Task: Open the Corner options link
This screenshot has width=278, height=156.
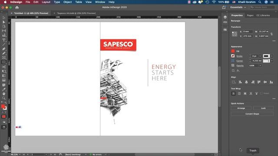Action: pos(239,61)
